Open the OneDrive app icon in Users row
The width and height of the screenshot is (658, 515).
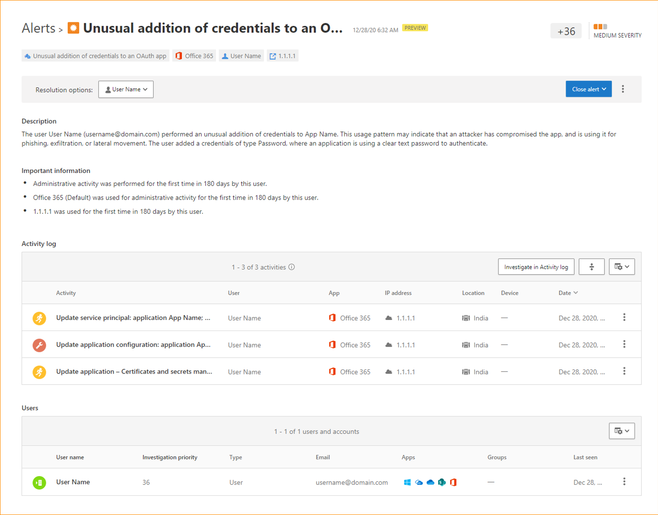coord(430,482)
